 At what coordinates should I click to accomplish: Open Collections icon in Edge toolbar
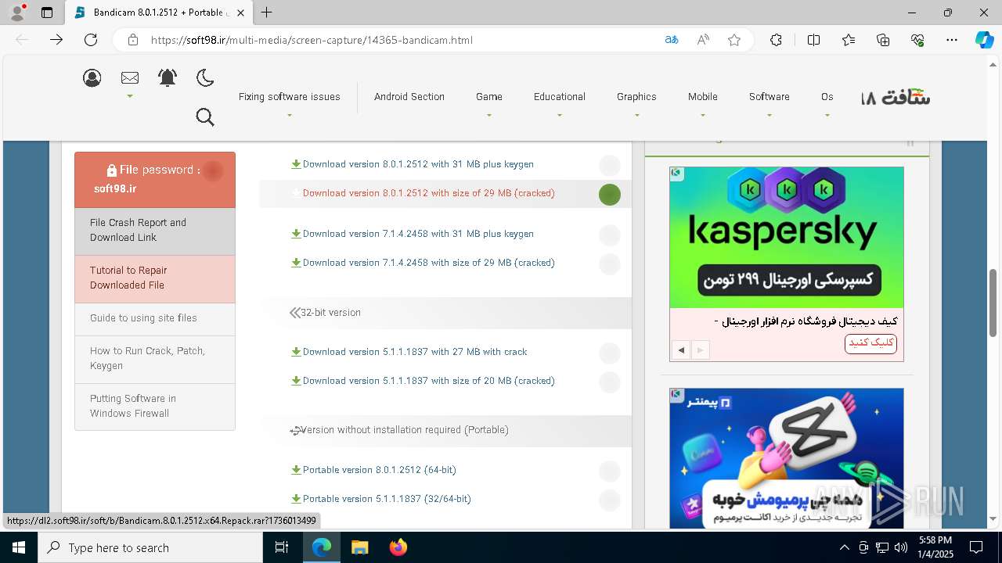pyautogui.click(x=883, y=40)
